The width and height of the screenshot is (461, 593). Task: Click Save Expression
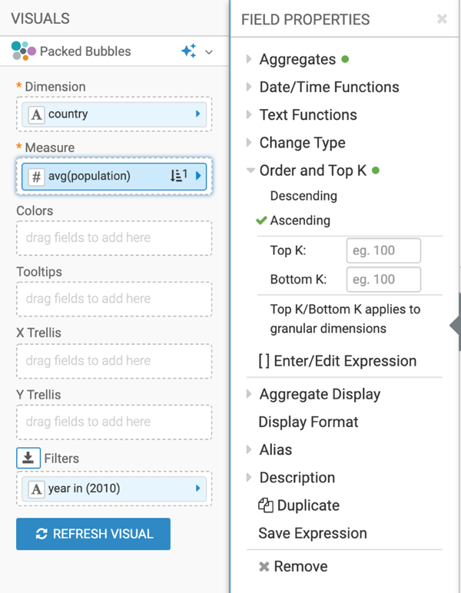(312, 533)
